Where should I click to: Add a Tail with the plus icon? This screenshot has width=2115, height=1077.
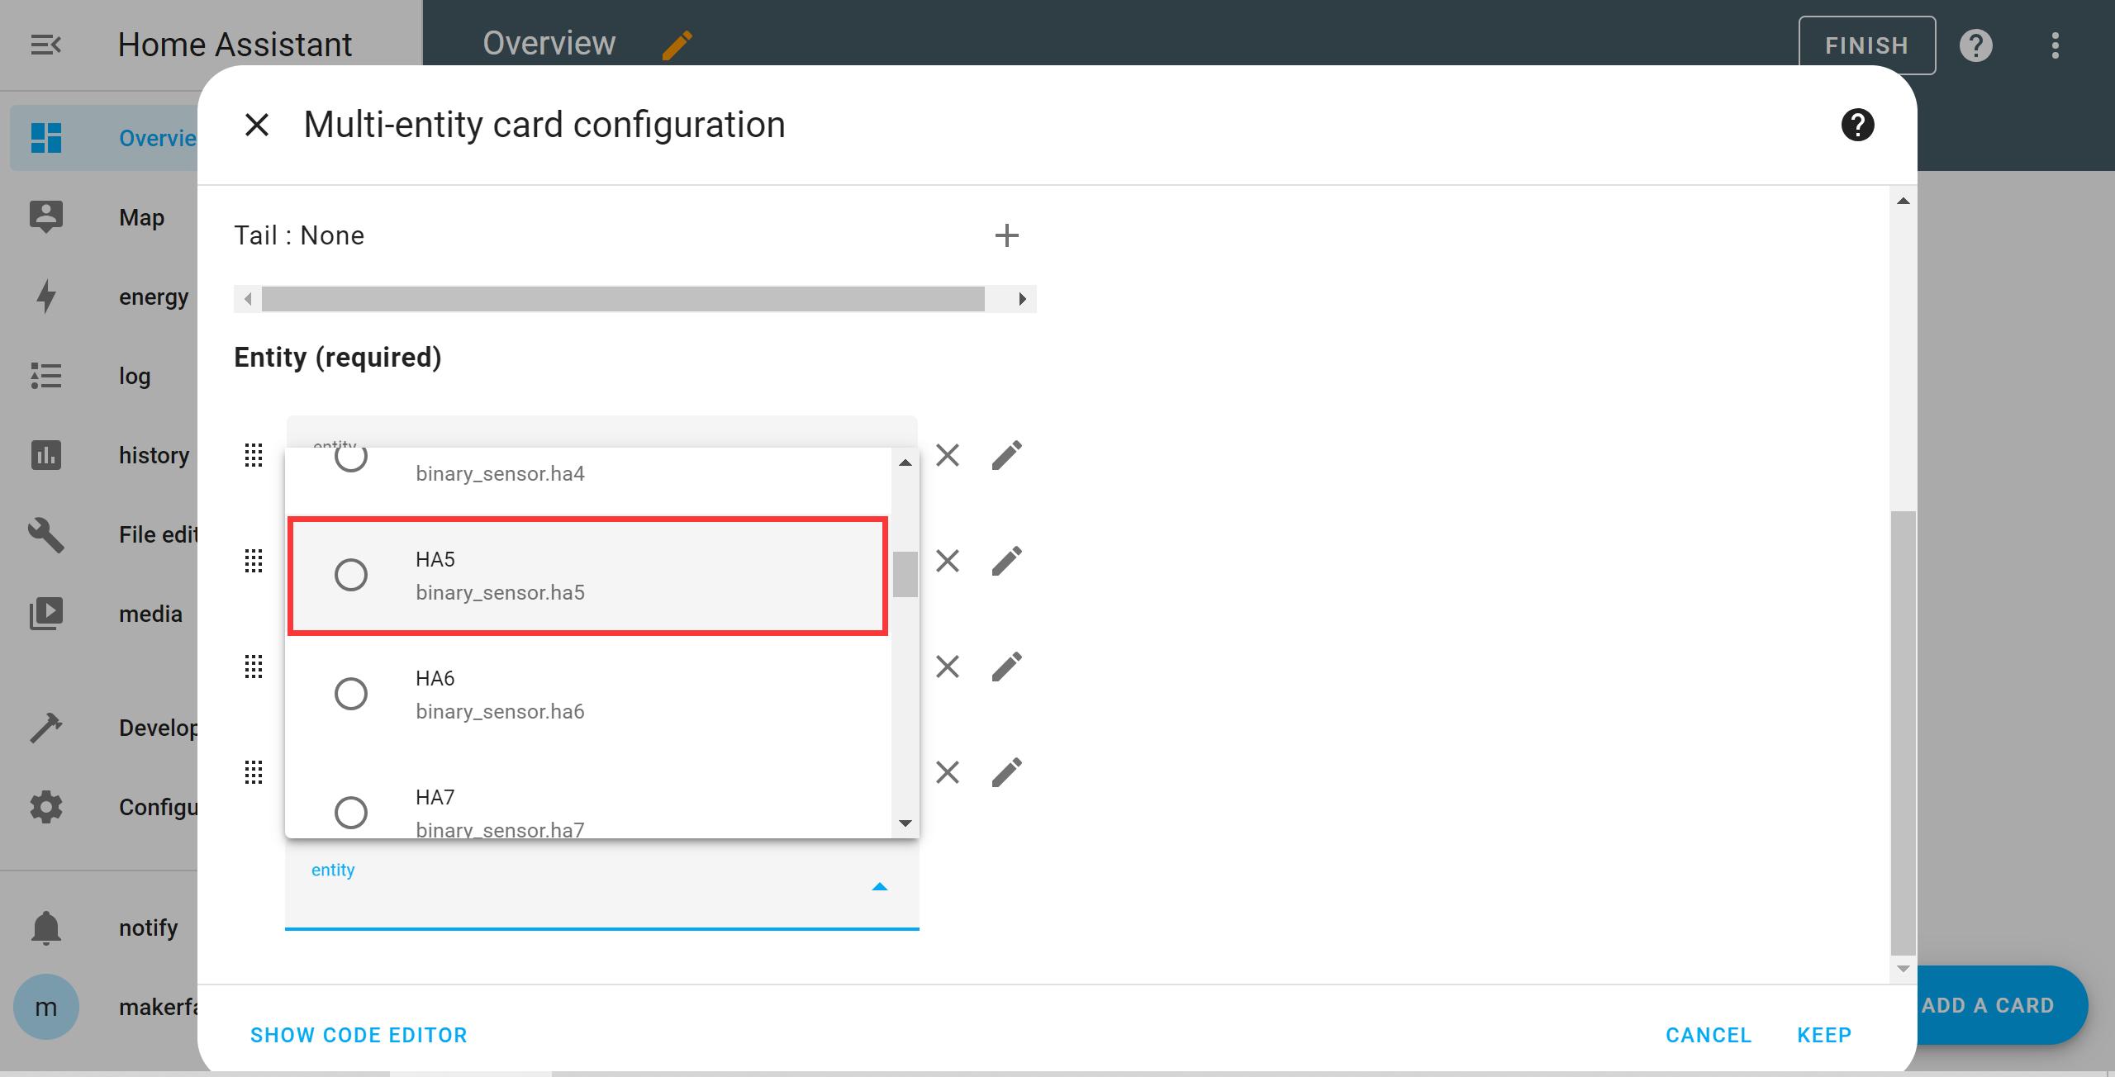pyautogui.click(x=1006, y=235)
